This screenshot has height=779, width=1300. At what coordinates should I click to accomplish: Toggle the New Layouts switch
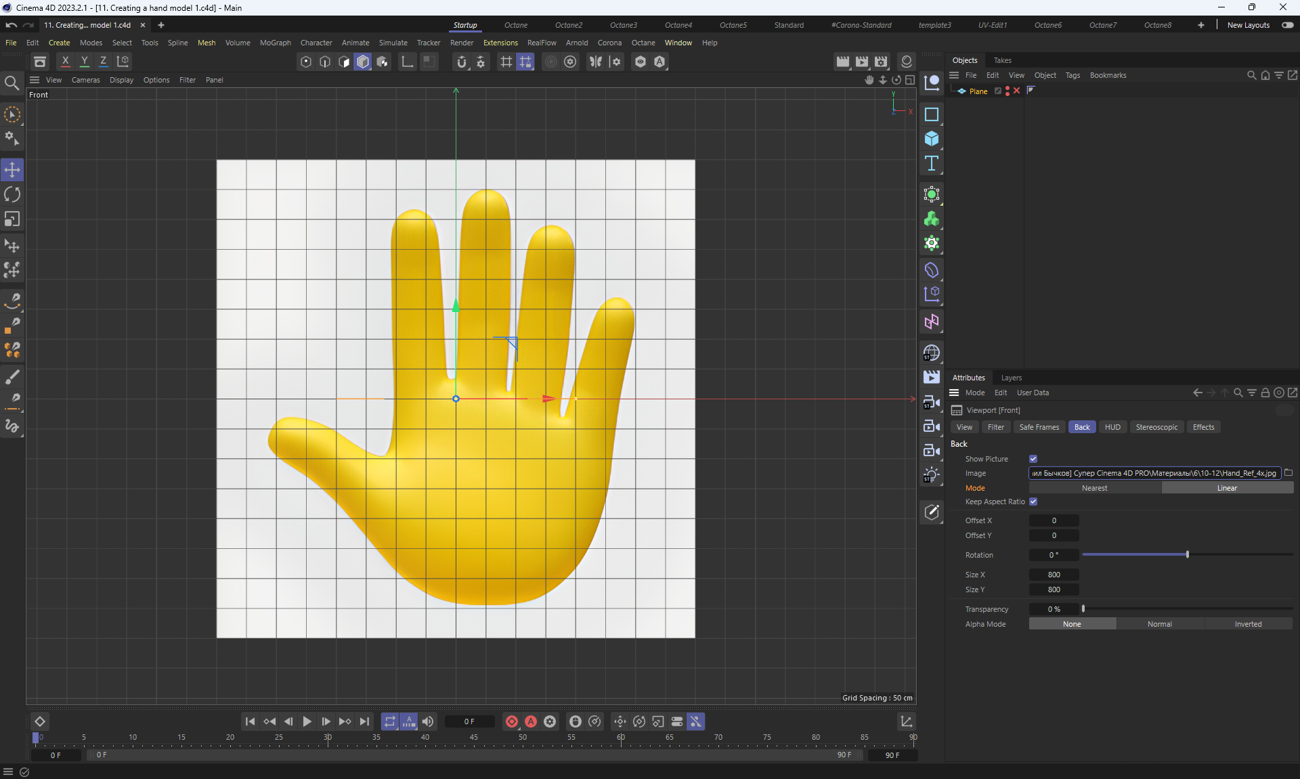pos(1287,25)
